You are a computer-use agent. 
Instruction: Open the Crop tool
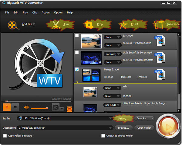(x=97, y=25)
